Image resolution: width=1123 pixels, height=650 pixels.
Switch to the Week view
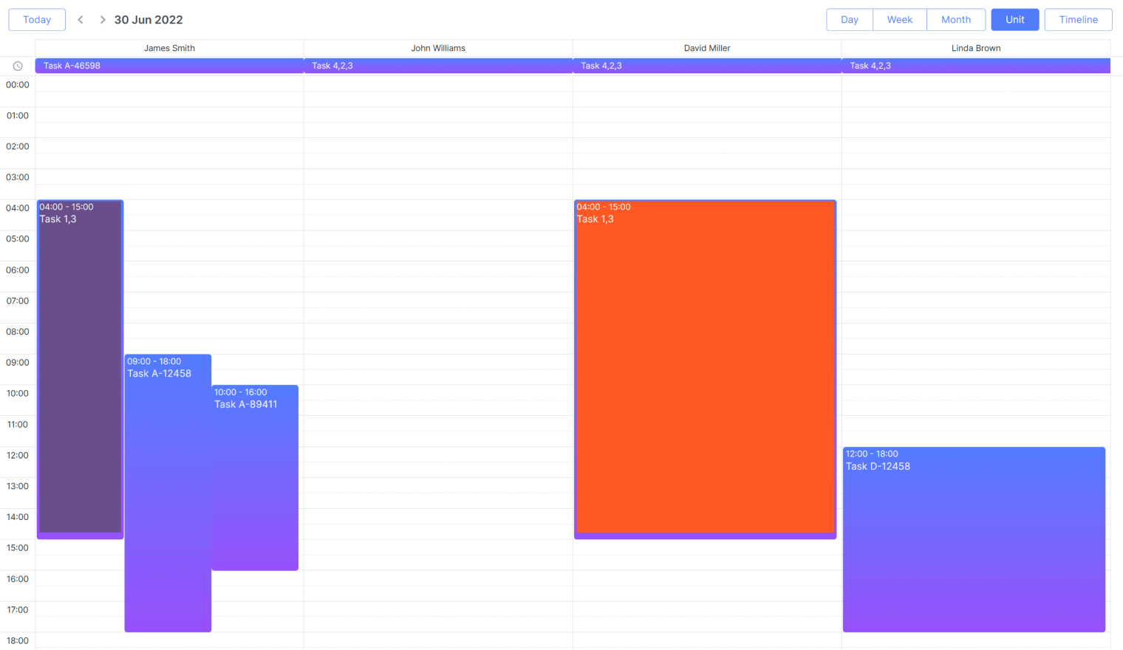[899, 19]
